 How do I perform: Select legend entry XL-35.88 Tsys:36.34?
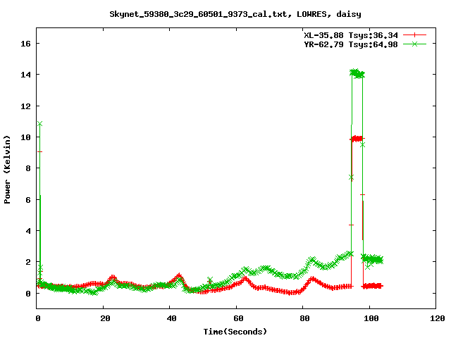(x=351, y=35)
